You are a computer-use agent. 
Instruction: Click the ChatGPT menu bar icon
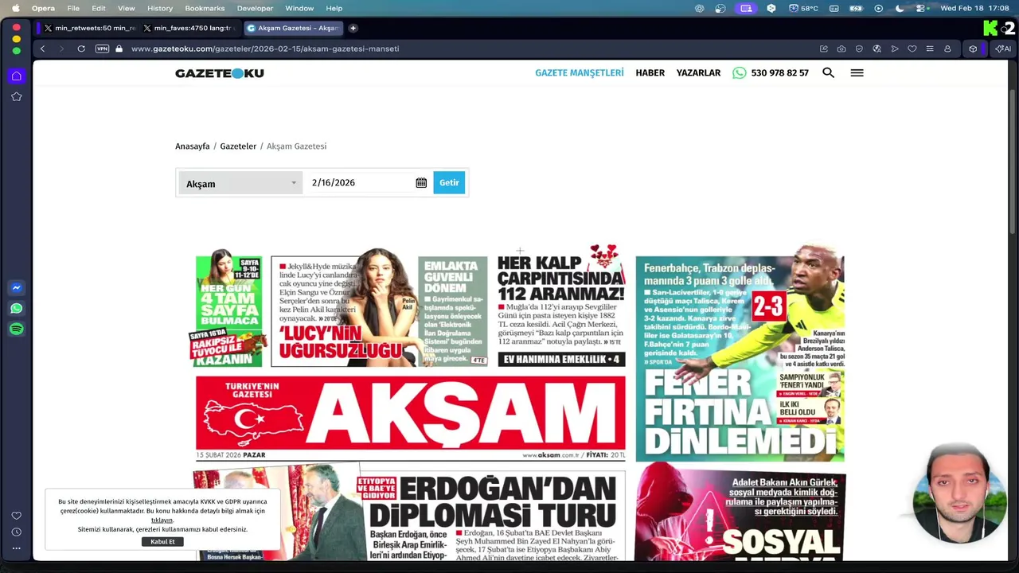point(700,8)
